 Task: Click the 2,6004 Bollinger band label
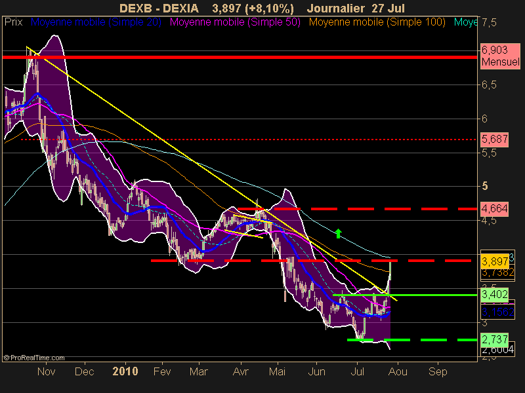tap(497, 350)
